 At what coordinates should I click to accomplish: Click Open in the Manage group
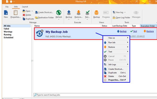coord(27,11)
